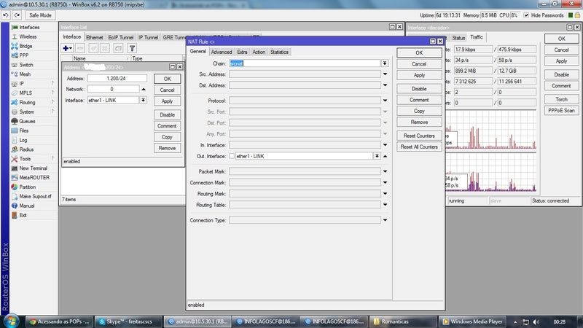583x328 pixels.
Task: Switch to the EoIP Tunnel tab
Action: pyautogui.click(x=120, y=37)
